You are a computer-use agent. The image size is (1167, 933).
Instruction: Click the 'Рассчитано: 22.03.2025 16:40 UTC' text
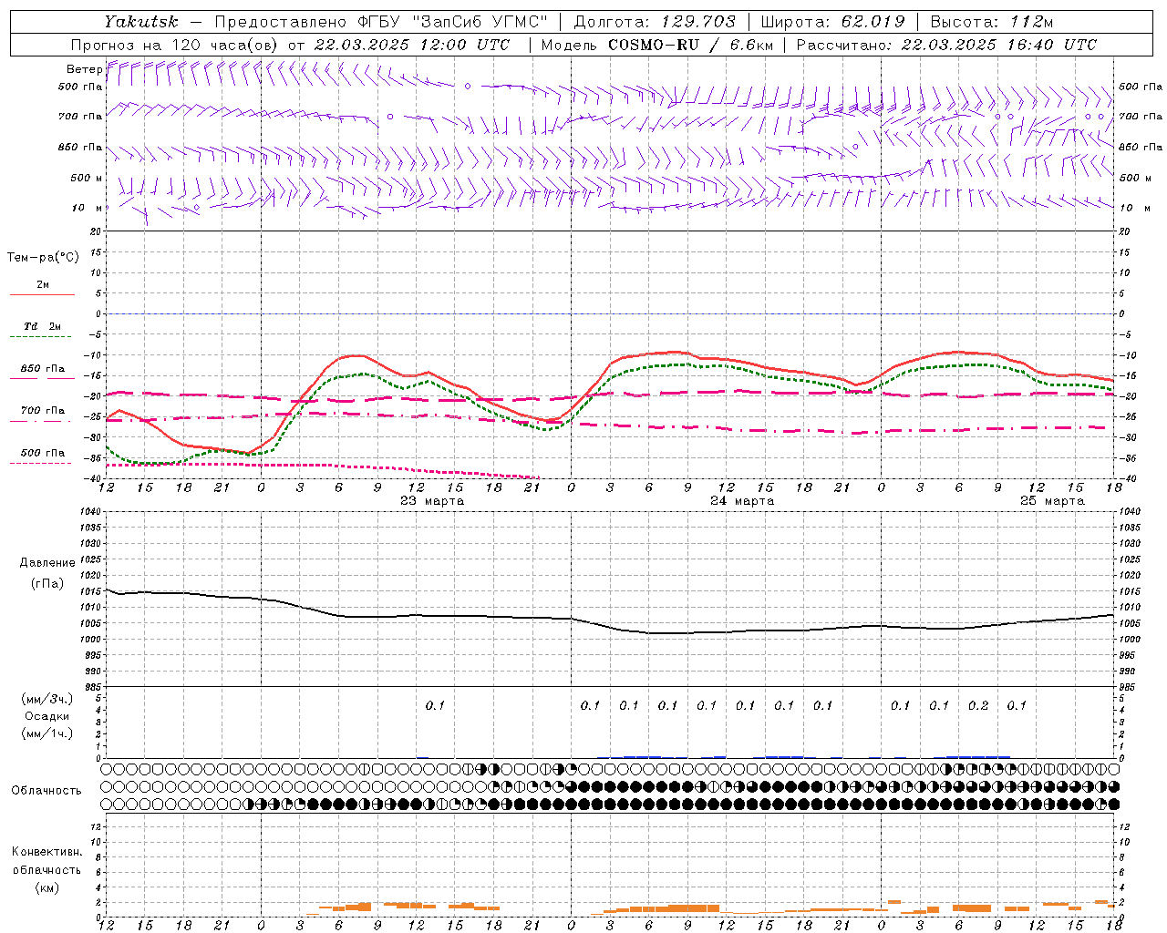point(946,45)
